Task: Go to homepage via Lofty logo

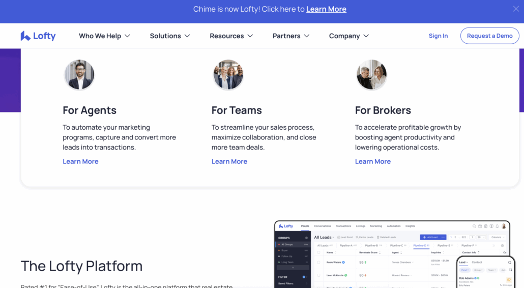Action: [38, 36]
